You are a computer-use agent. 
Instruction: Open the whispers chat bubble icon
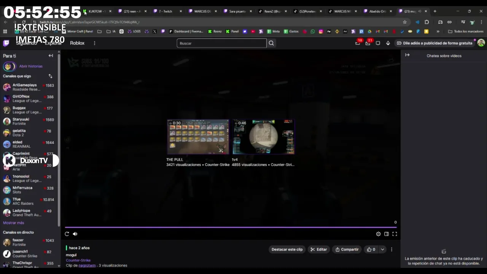click(378, 43)
